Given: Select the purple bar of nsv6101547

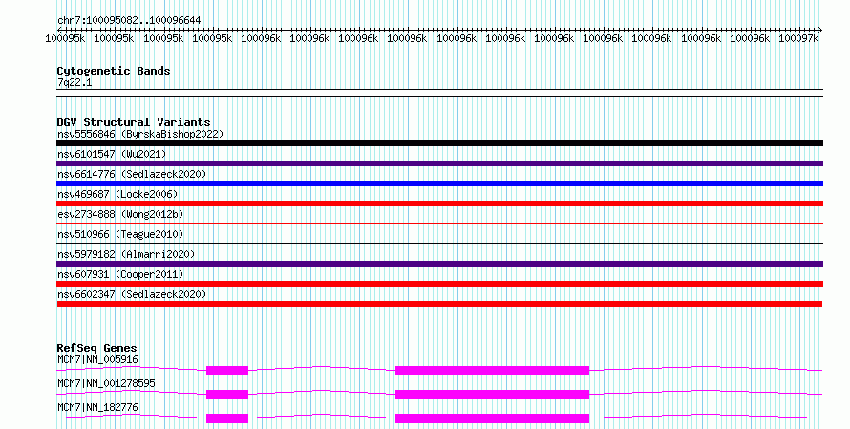Looking at the screenshot, I should click(439, 163).
